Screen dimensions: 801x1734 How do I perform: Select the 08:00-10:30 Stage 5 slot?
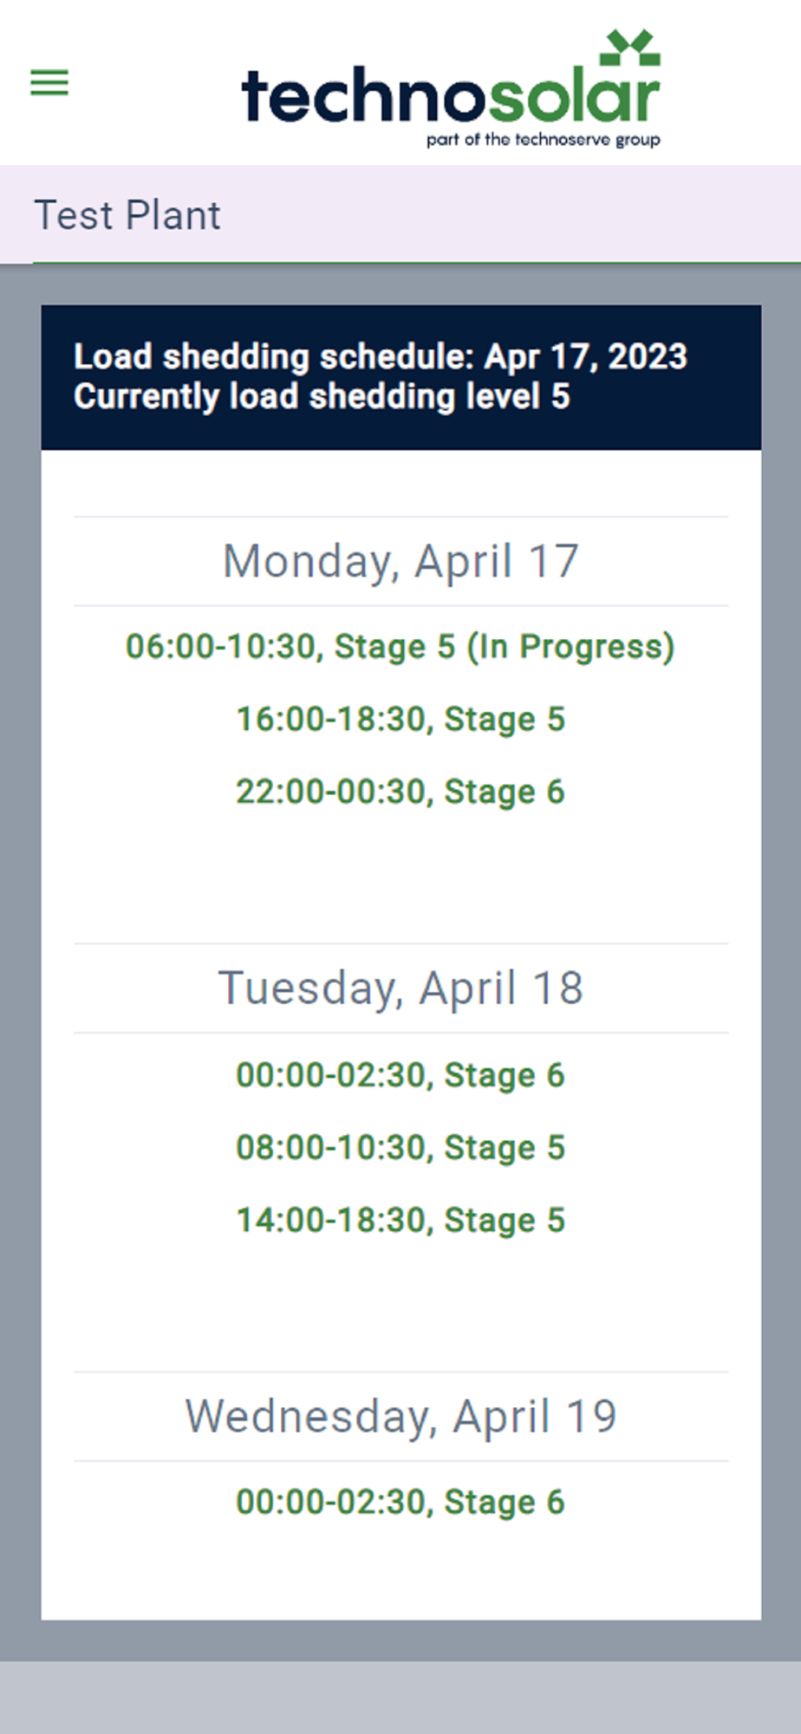point(400,1147)
